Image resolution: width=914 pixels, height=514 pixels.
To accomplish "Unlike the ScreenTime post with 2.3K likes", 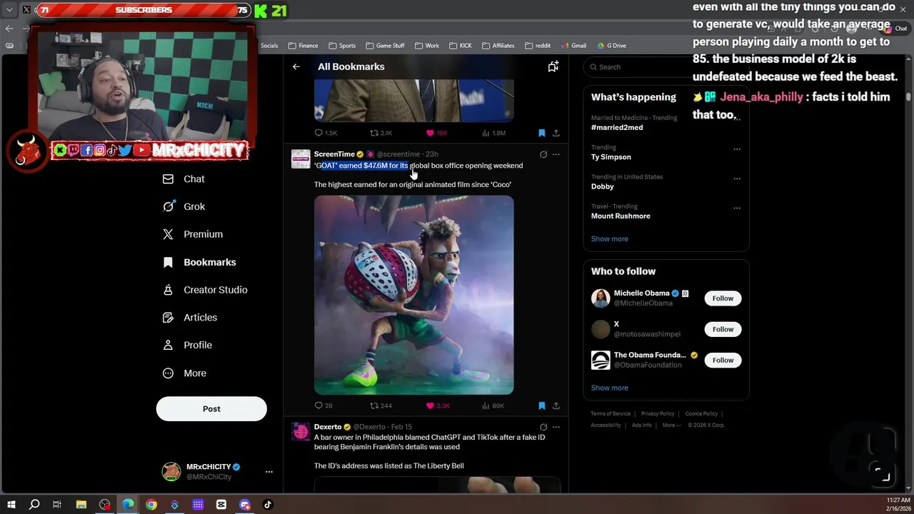I will pos(438,405).
